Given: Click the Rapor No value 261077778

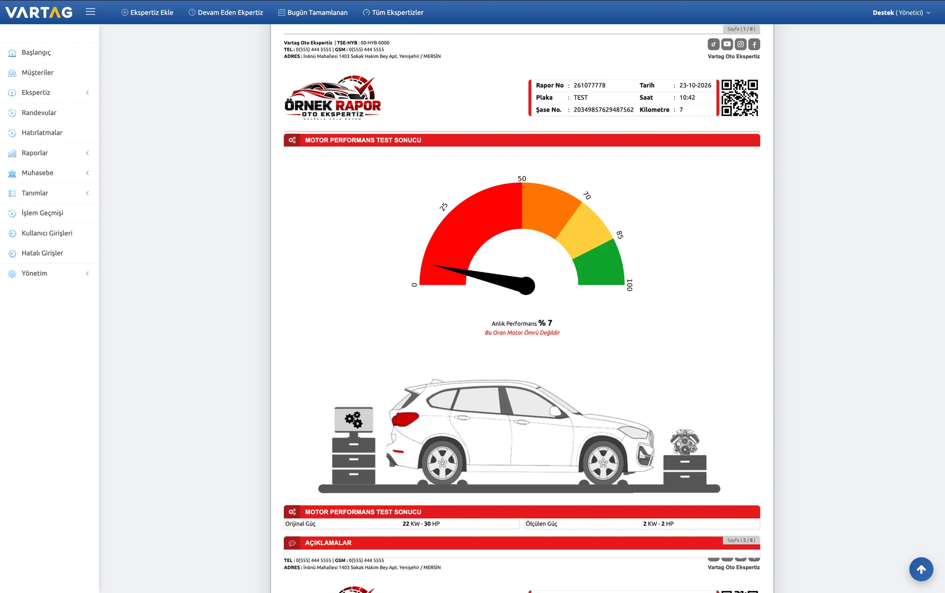Looking at the screenshot, I should click(590, 86).
